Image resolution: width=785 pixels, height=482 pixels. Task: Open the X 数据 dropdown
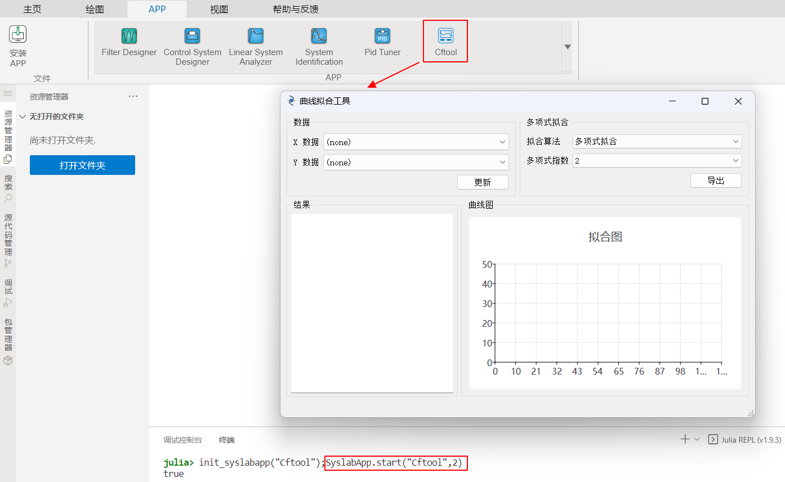coord(416,142)
